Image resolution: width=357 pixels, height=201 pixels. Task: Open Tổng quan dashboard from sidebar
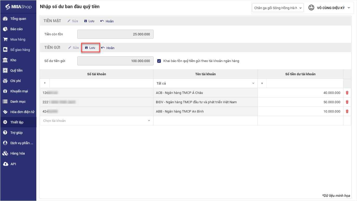tap(18, 19)
